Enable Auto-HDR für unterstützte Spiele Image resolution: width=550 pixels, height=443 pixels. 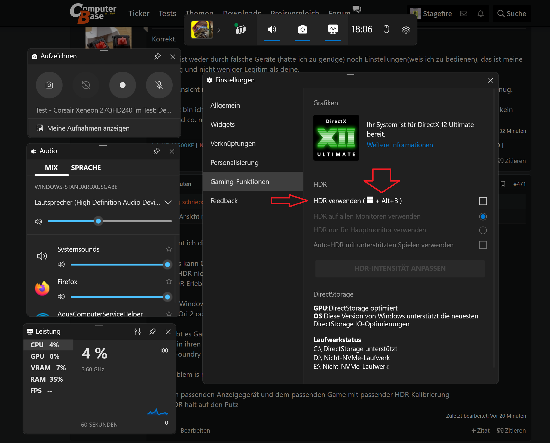(483, 245)
